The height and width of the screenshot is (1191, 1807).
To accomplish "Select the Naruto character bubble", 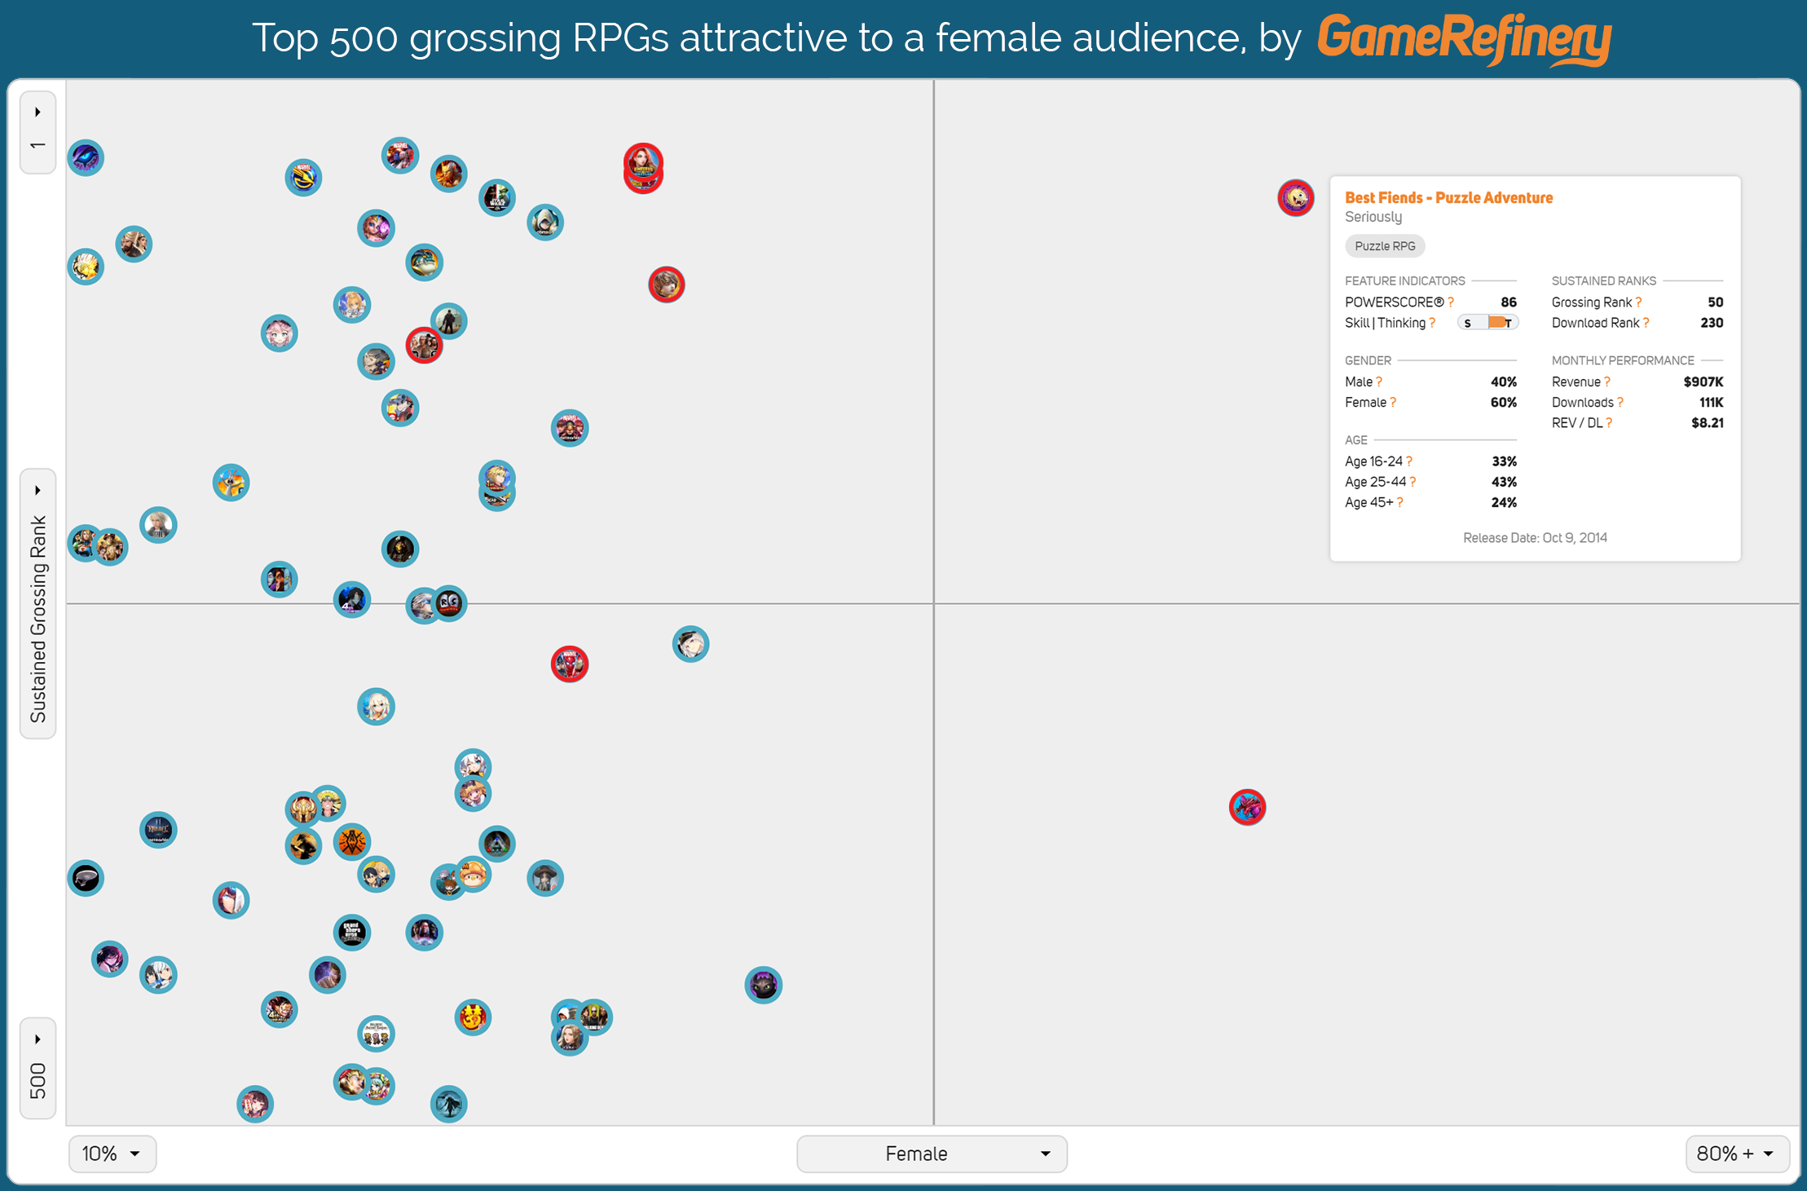I will 328,804.
